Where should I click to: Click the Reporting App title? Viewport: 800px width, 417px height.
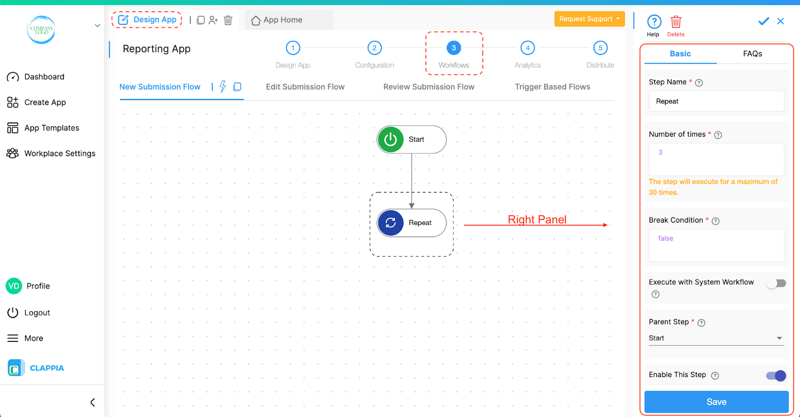tap(156, 49)
